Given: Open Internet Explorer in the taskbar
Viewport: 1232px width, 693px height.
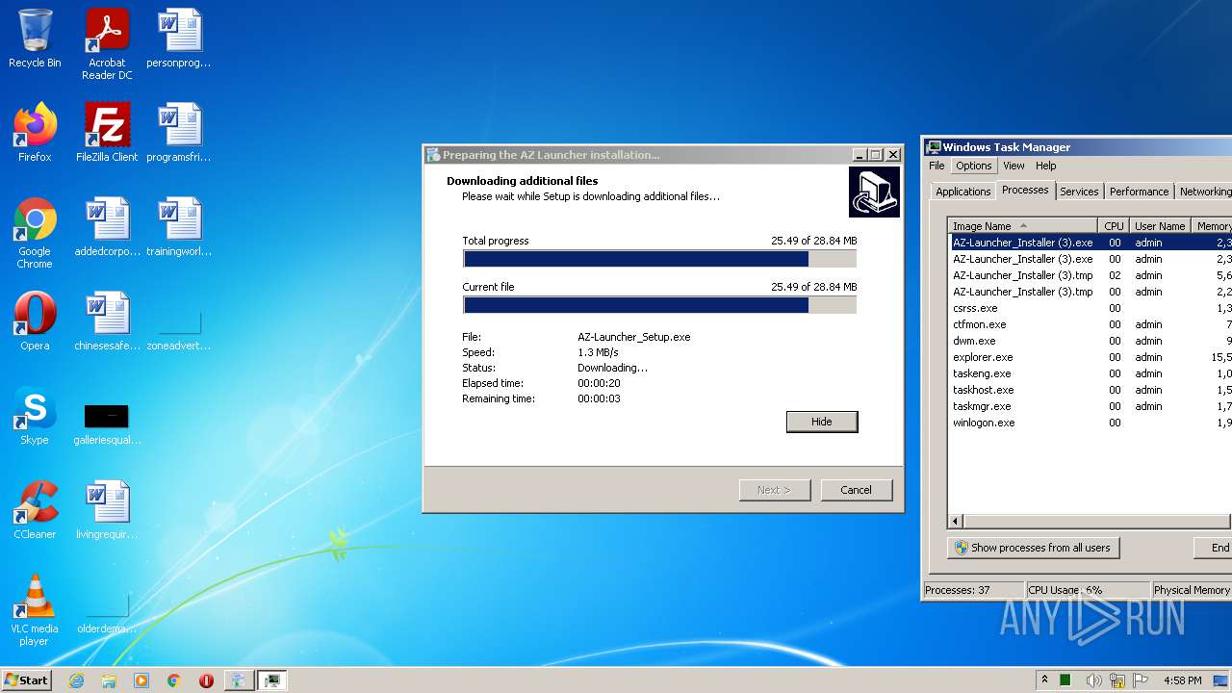Looking at the screenshot, I should click(x=77, y=680).
